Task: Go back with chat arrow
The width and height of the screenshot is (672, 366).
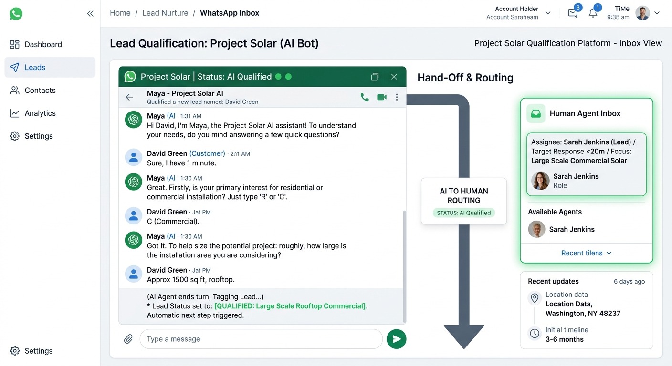Action: pos(129,97)
